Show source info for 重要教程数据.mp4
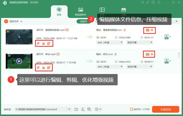The height and width of the screenshot is (116, 183). (x=67, y=30)
